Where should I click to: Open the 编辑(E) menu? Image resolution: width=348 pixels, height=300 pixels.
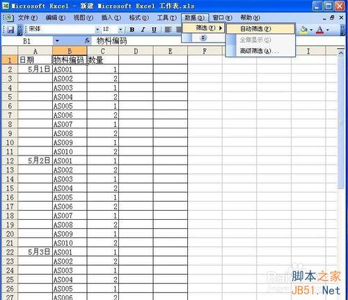coord(56,17)
